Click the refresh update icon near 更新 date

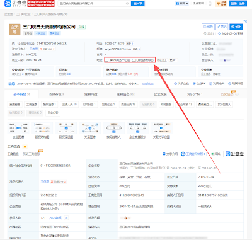pos(219,33)
